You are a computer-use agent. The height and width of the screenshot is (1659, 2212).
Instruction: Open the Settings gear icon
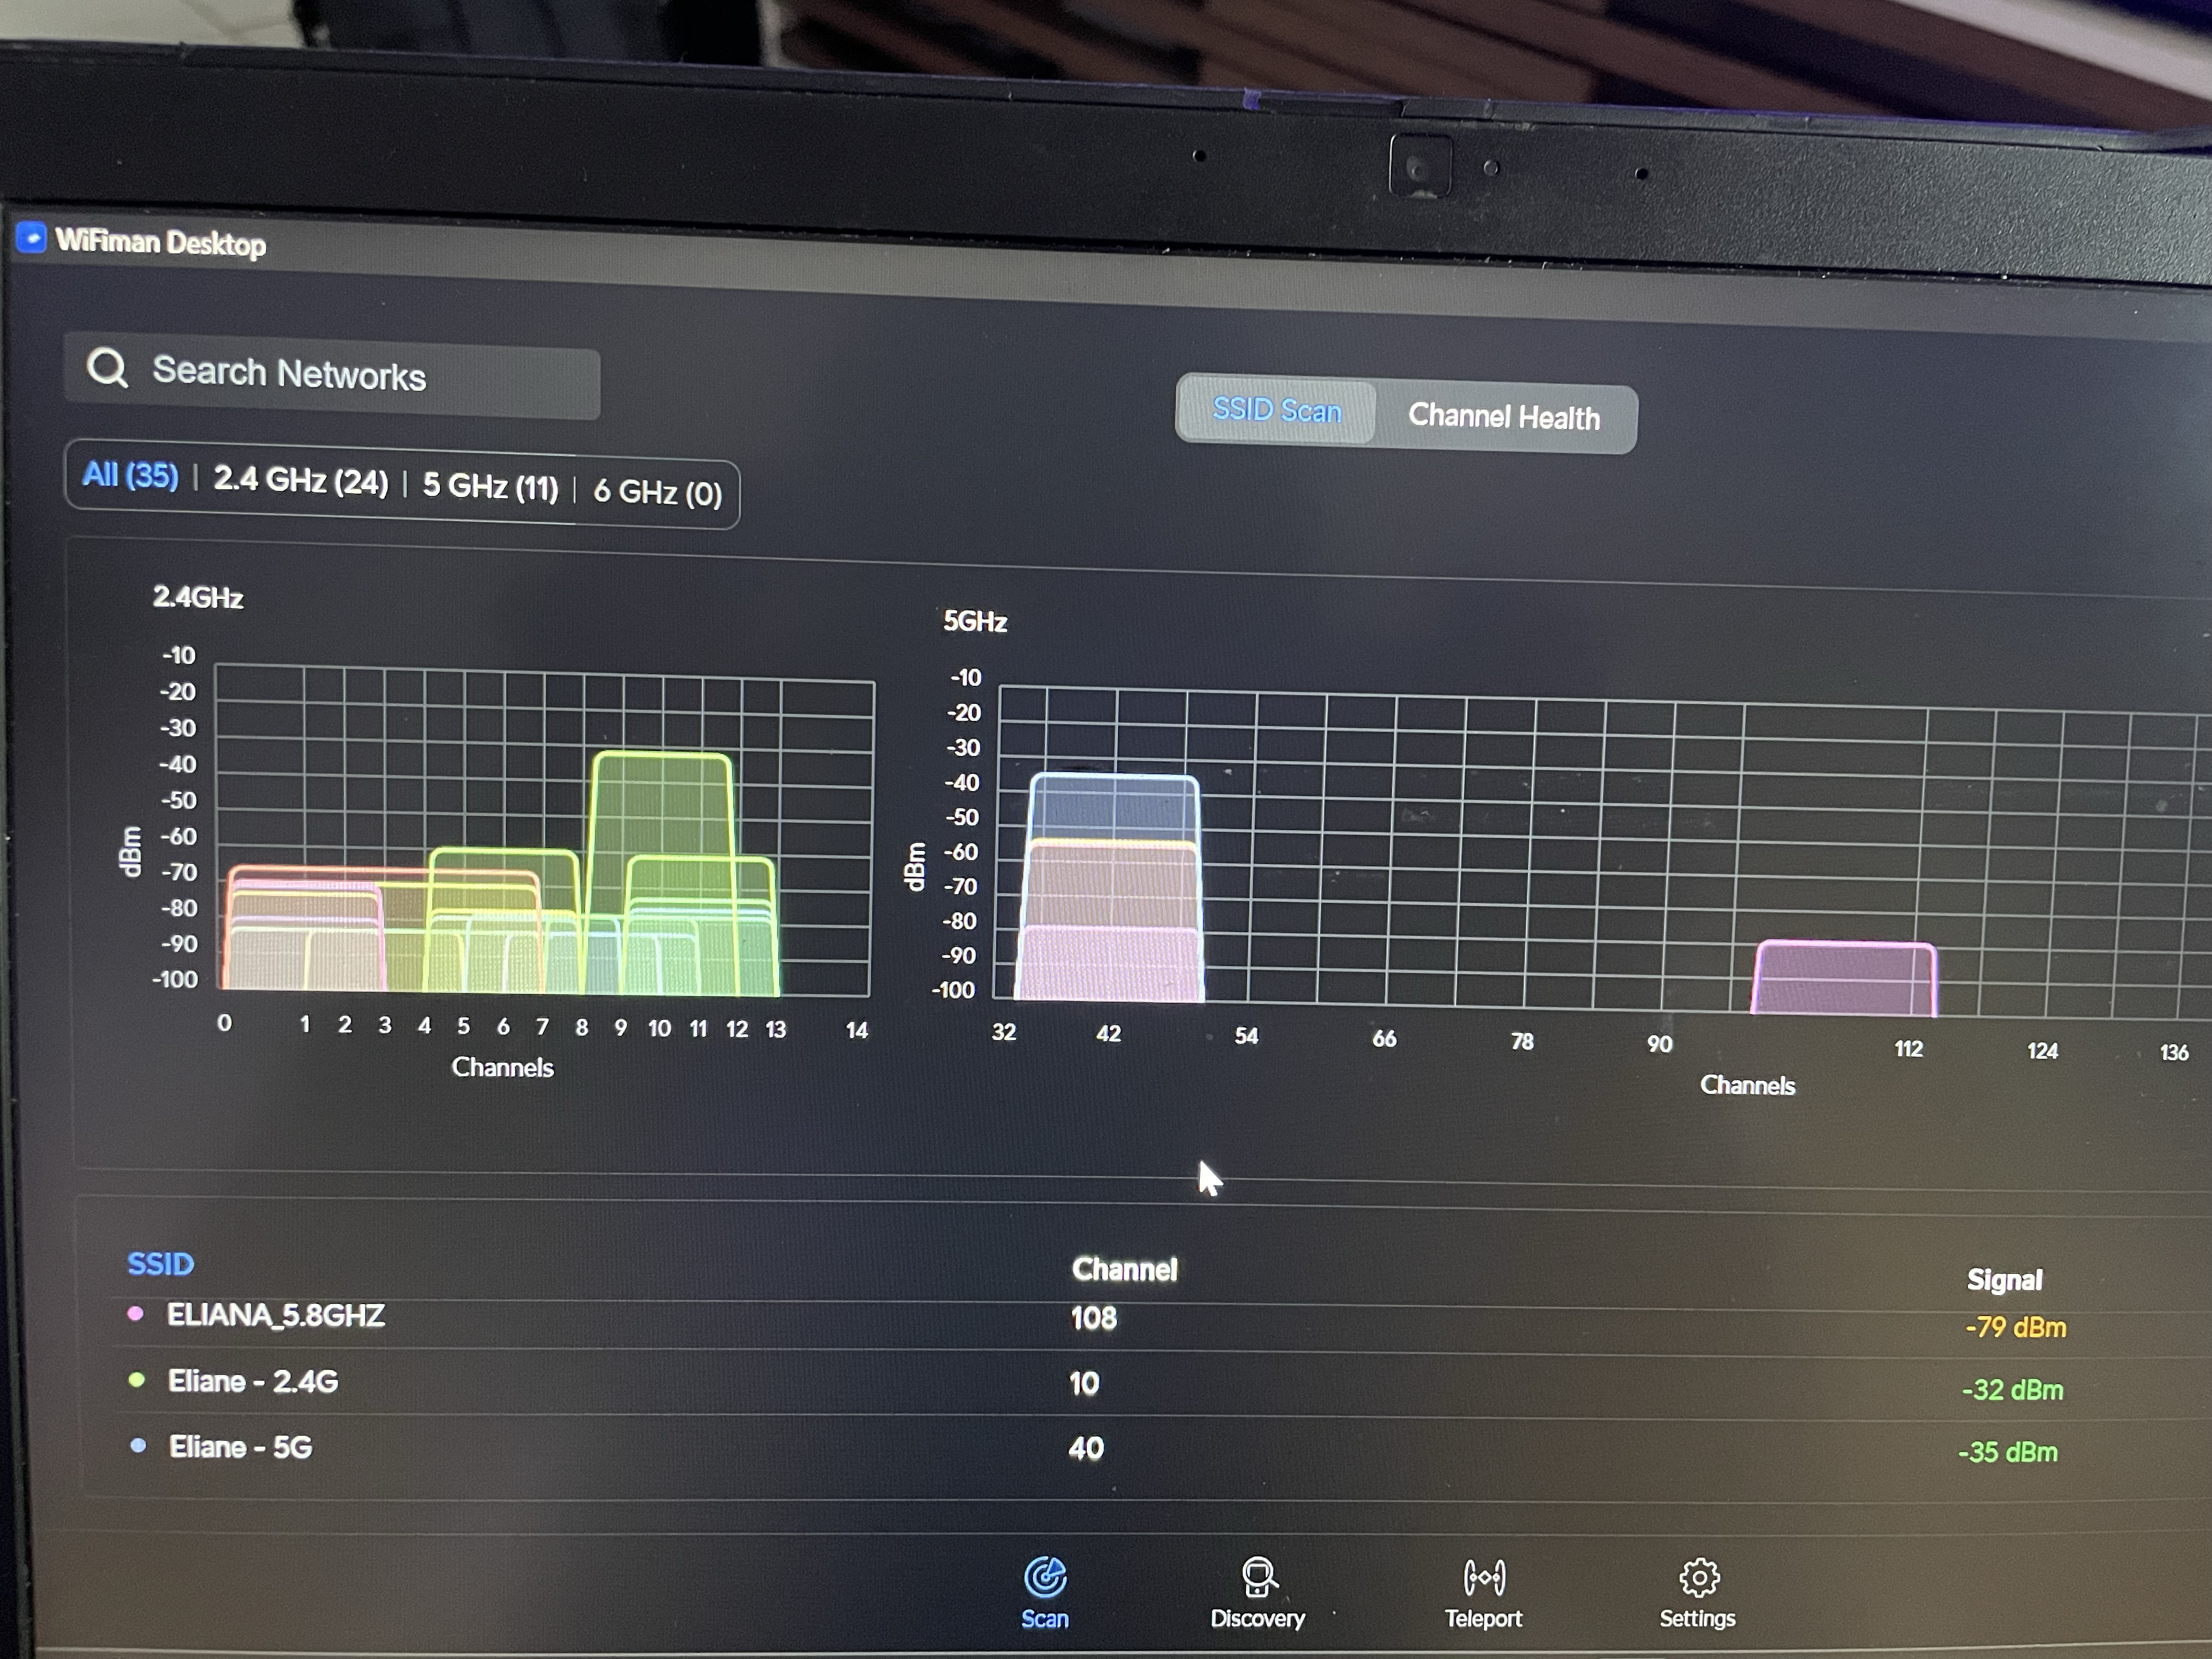(x=1699, y=1578)
